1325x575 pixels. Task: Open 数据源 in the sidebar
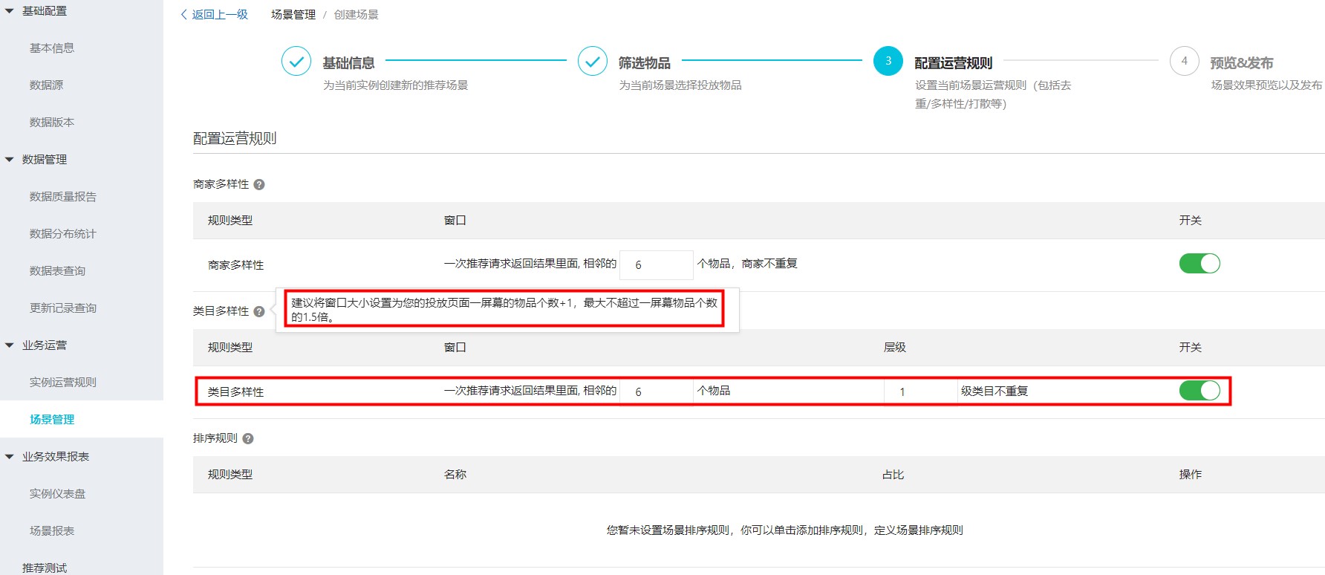click(x=46, y=85)
